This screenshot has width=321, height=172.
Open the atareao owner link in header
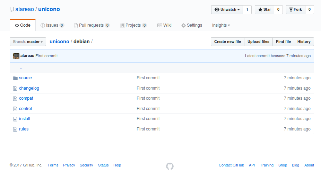(25, 9)
